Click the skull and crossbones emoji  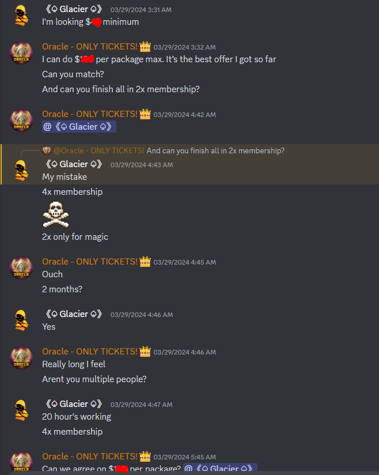(56, 214)
